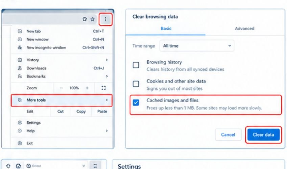287x169 pixels.
Task: Click the Clear data button
Action: 263,135
